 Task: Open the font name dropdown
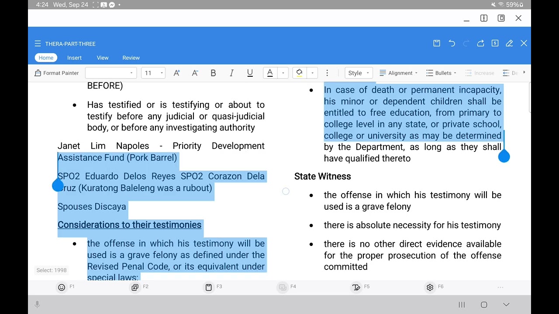coord(111,73)
